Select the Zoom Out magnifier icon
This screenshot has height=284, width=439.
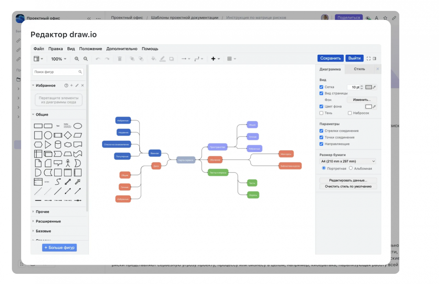point(85,59)
